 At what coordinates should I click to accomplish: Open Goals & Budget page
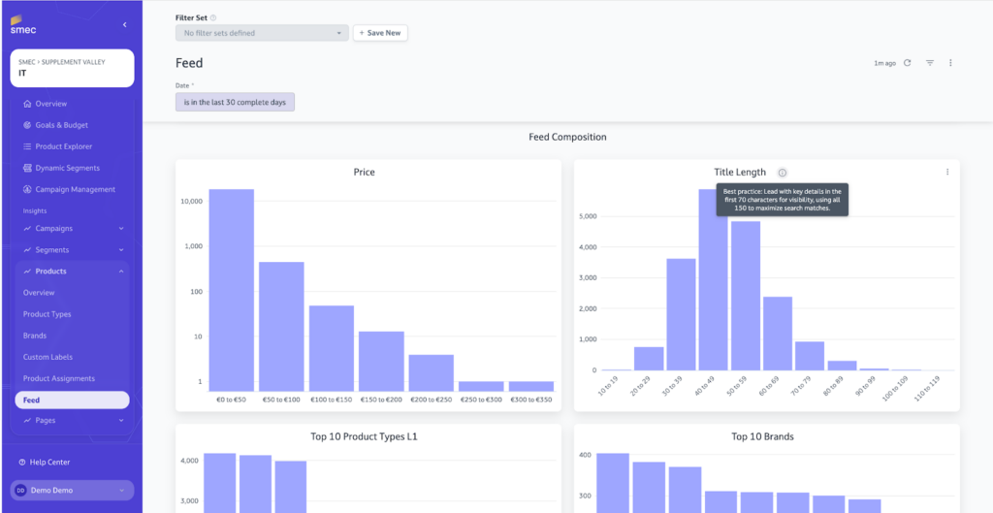(61, 125)
